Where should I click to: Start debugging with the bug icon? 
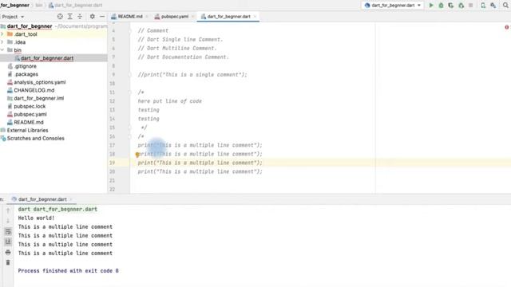tap(441, 6)
